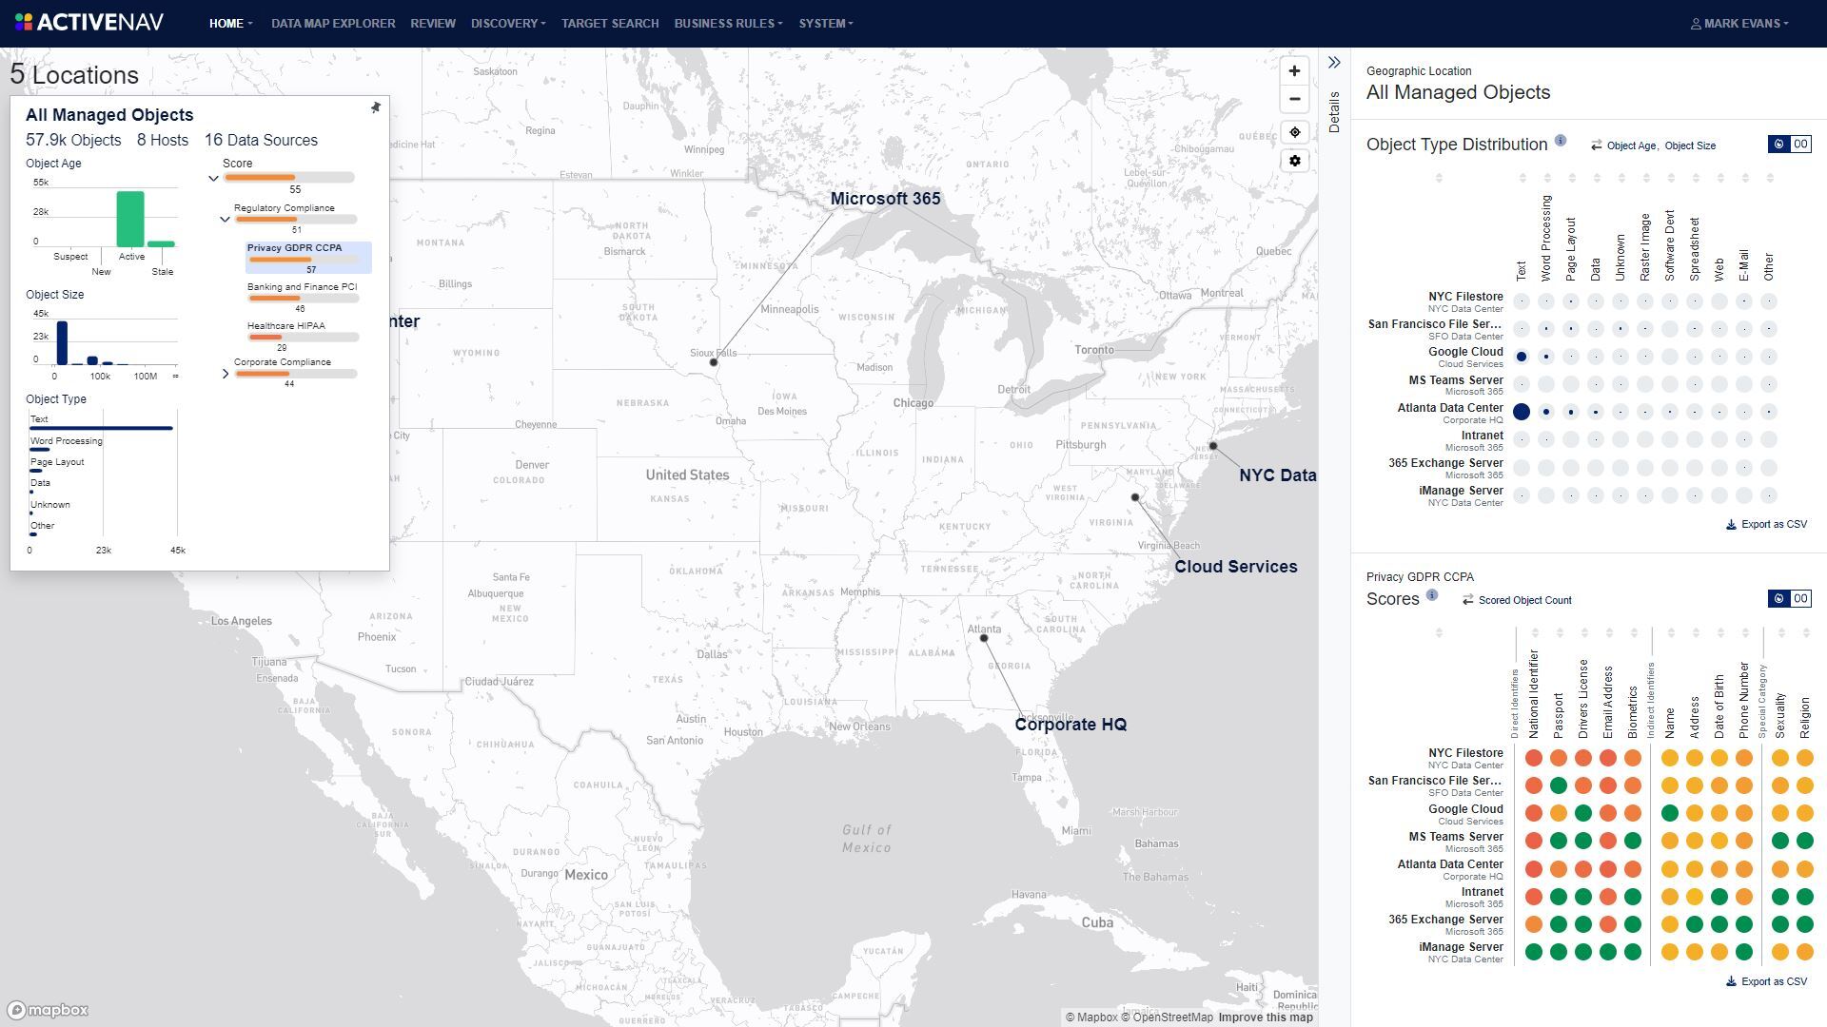Open the SYSTEM dropdown menu
1827x1027 pixels.
coord(826,23)
